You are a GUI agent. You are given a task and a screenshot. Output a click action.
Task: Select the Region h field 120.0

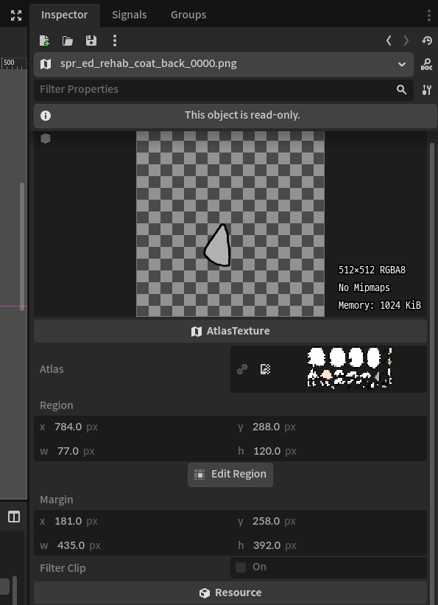tap(330, 451)
